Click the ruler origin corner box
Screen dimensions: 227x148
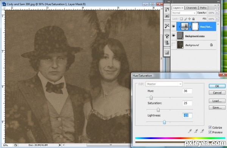click(3, 8)
